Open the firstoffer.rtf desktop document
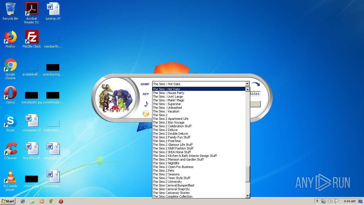Image resolution: width=364 pixels, height=205 pixels. tap(32, 151)
